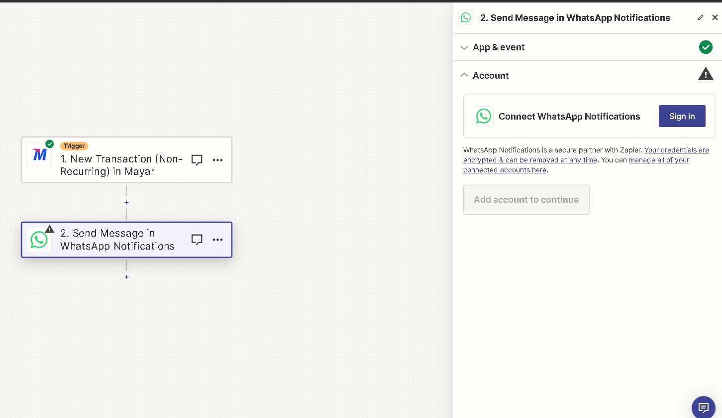Select the Send Message in WhatsApp step
The height and width of the screenshot is (418, 722).
(126, 240)
